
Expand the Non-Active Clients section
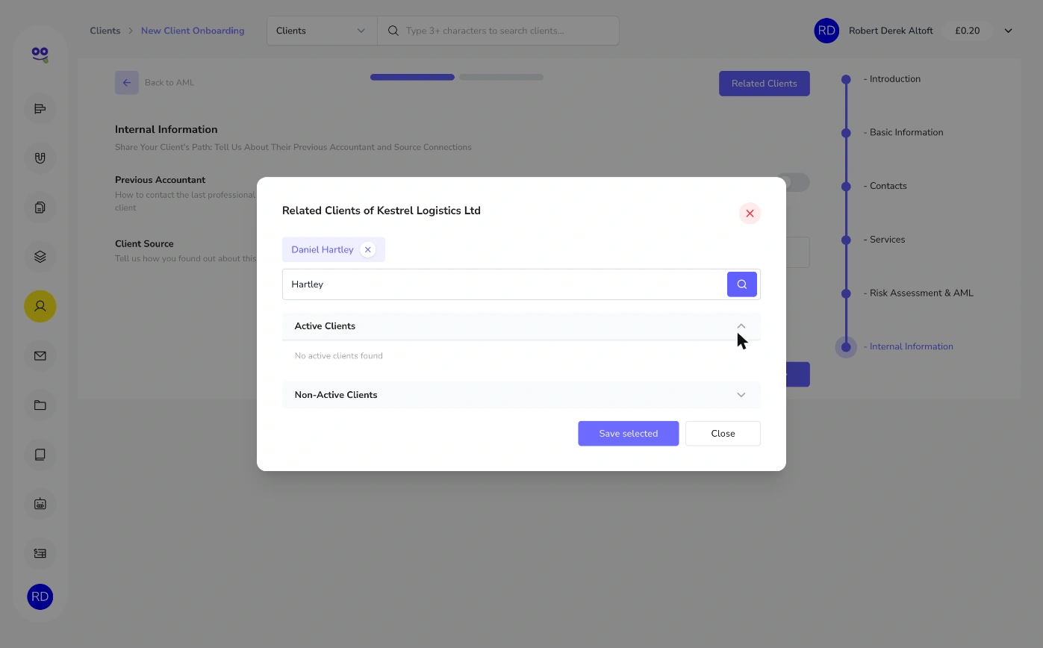pyautogui.click(x=741, y=395)
